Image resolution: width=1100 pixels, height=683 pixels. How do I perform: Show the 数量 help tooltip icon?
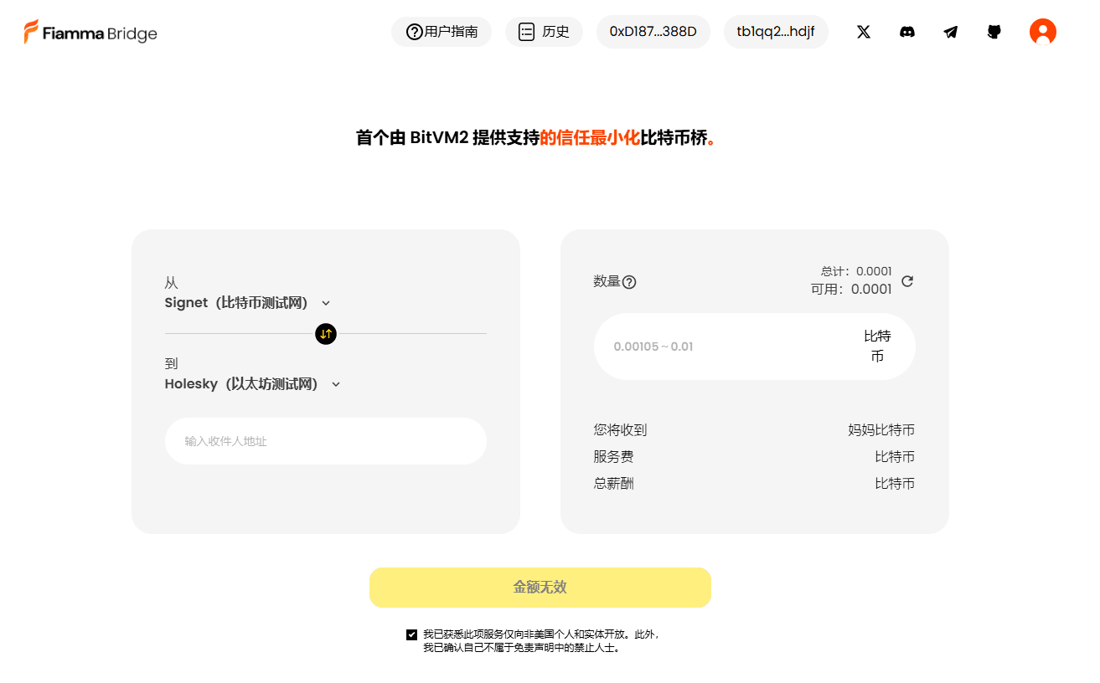629,282
